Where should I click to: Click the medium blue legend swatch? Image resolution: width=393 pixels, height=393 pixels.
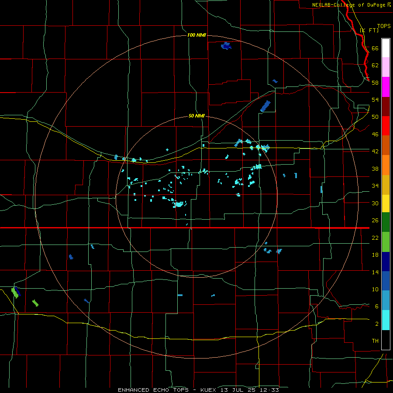click(386, 281)
